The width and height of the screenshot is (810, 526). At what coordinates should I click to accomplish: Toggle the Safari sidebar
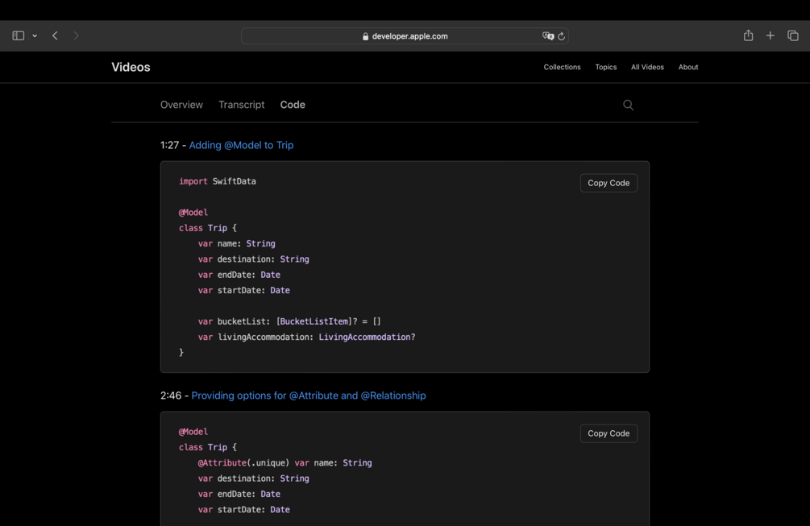[x=18, y=35]
